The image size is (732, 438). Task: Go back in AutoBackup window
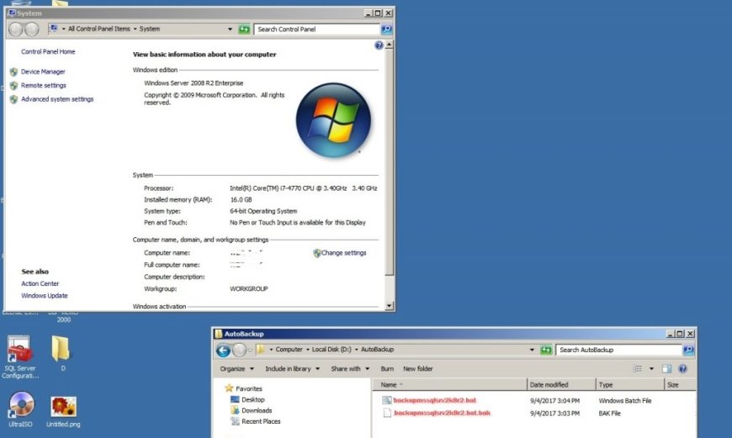(223, 350)
